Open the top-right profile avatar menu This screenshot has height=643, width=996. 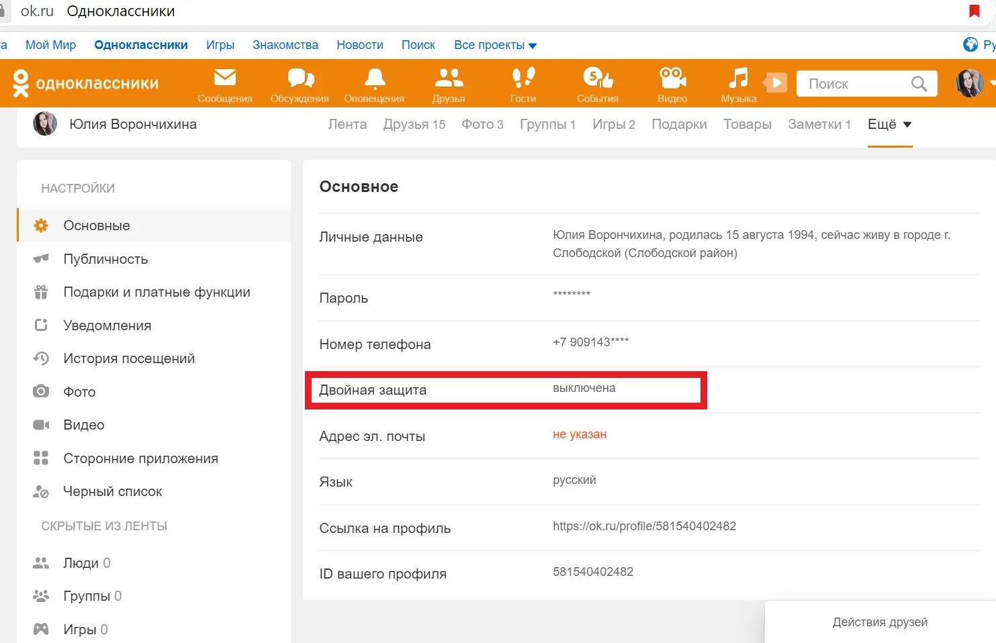point(969,83)
